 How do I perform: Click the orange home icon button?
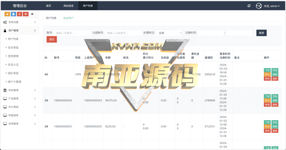click(x=7, y=14)
